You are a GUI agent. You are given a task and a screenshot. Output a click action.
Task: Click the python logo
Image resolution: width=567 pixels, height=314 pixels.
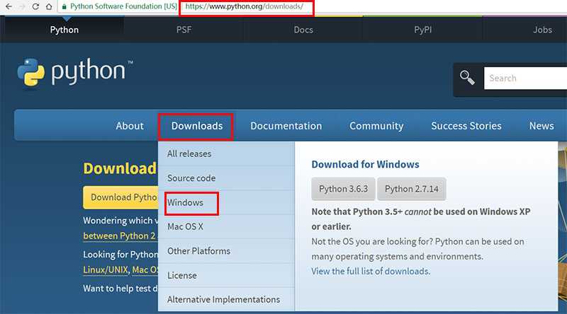[75, 72]
